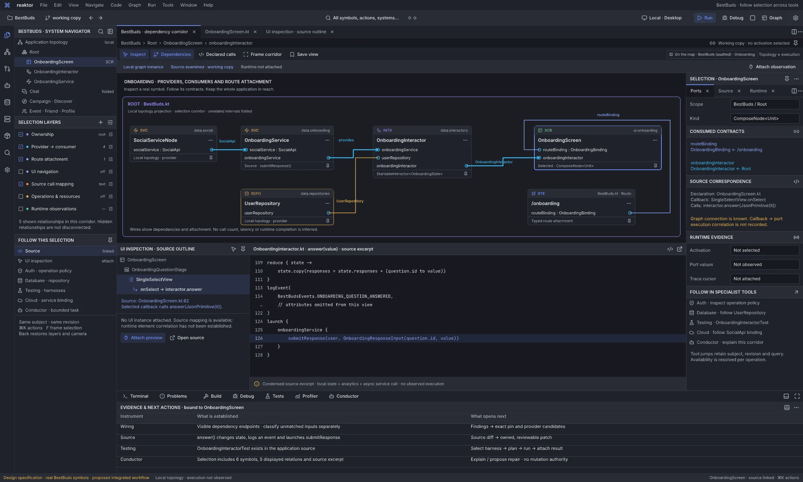Viewport: 803px width, 482px height.
Task: Open the Kind ComposeNode<Unit> field
Action: coord(765,119)
